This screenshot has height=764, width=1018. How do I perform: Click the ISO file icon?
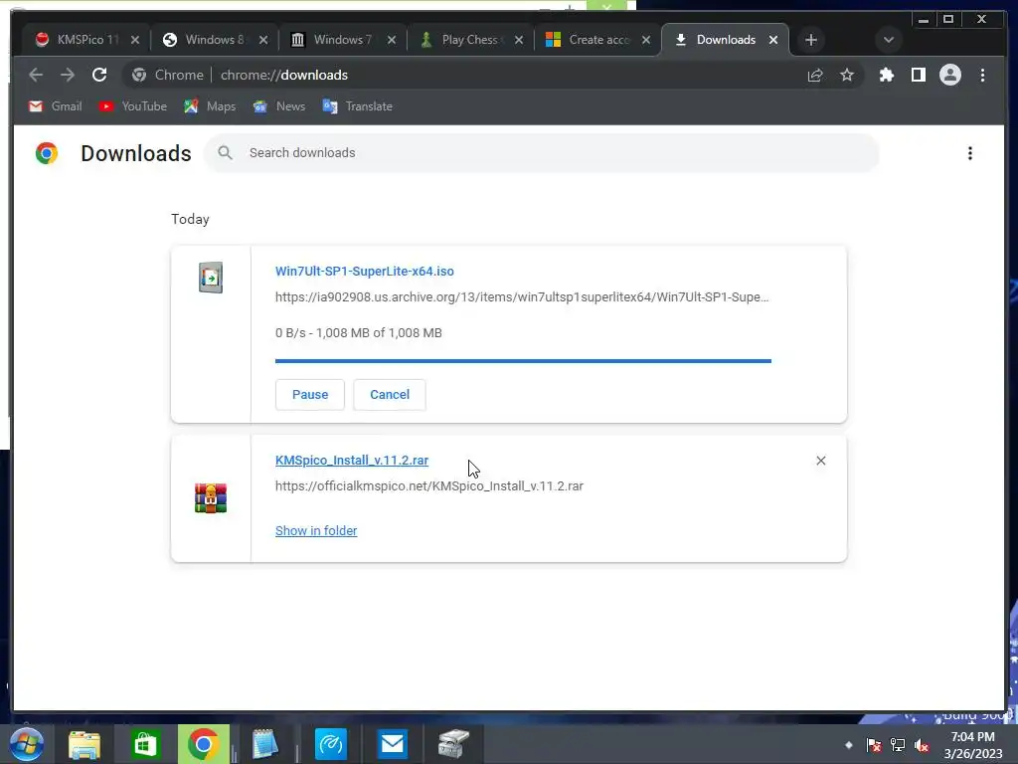point(211,278)
